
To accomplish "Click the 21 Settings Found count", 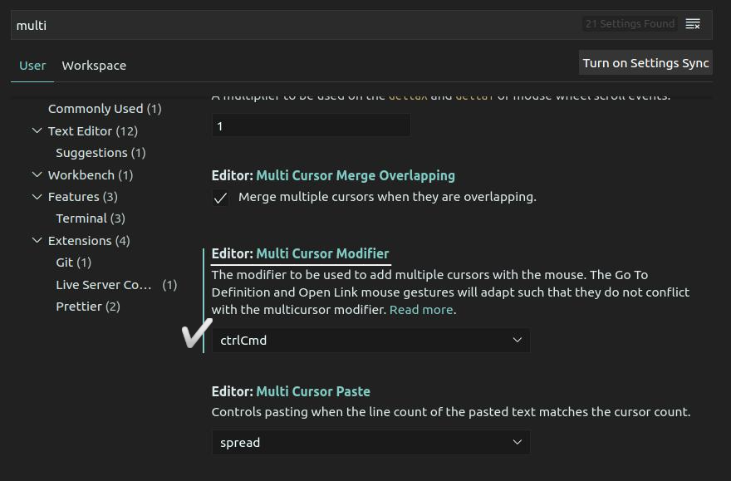I will pos(630,24).
